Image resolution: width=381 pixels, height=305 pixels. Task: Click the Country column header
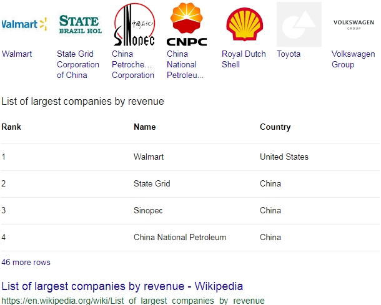[275, 127]
